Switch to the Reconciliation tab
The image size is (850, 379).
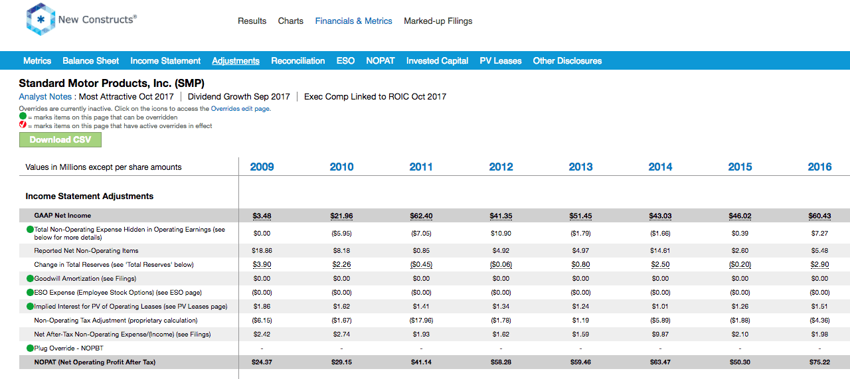pyautogui.click(x=298, y=60)
